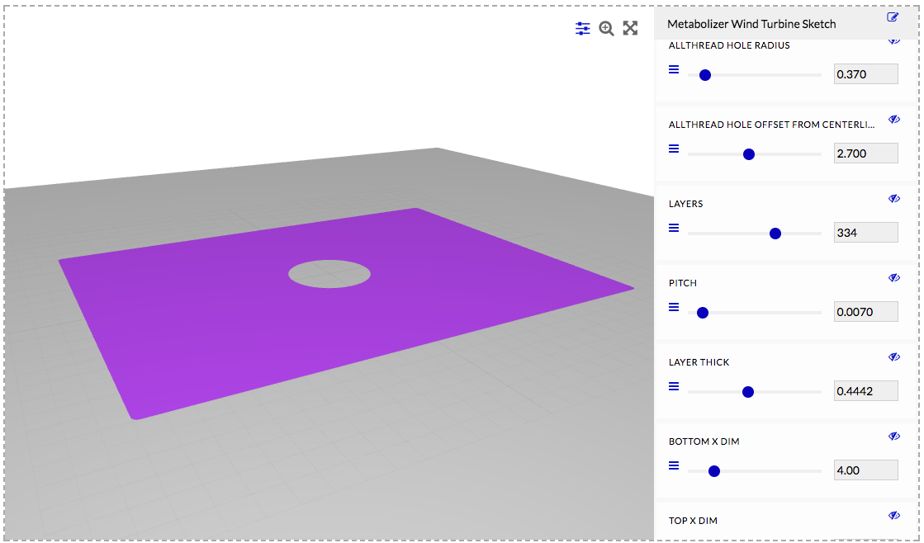Click the zoom-in magnifier icon
The image size is (924, 543).
coord(606,28)
